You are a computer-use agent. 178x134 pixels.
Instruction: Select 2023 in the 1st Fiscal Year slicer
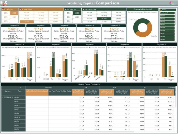click(x=14, y=13)
